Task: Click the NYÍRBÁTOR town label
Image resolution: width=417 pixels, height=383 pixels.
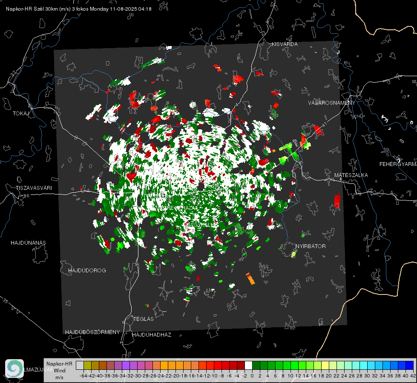Action: tap(311, 246)
